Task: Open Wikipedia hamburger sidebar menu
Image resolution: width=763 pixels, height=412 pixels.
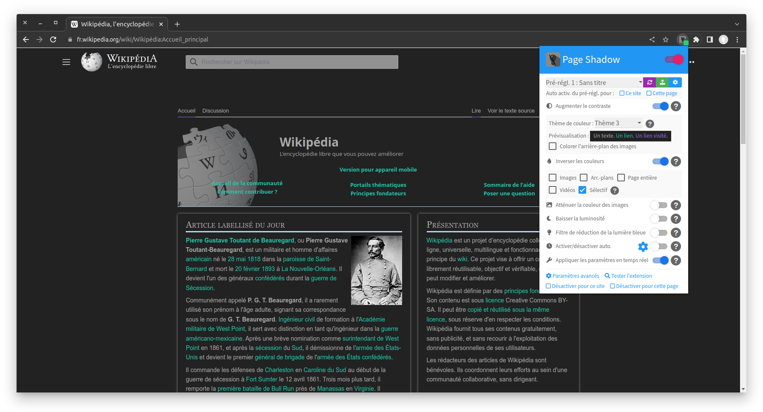Action: tap(66, 62)
